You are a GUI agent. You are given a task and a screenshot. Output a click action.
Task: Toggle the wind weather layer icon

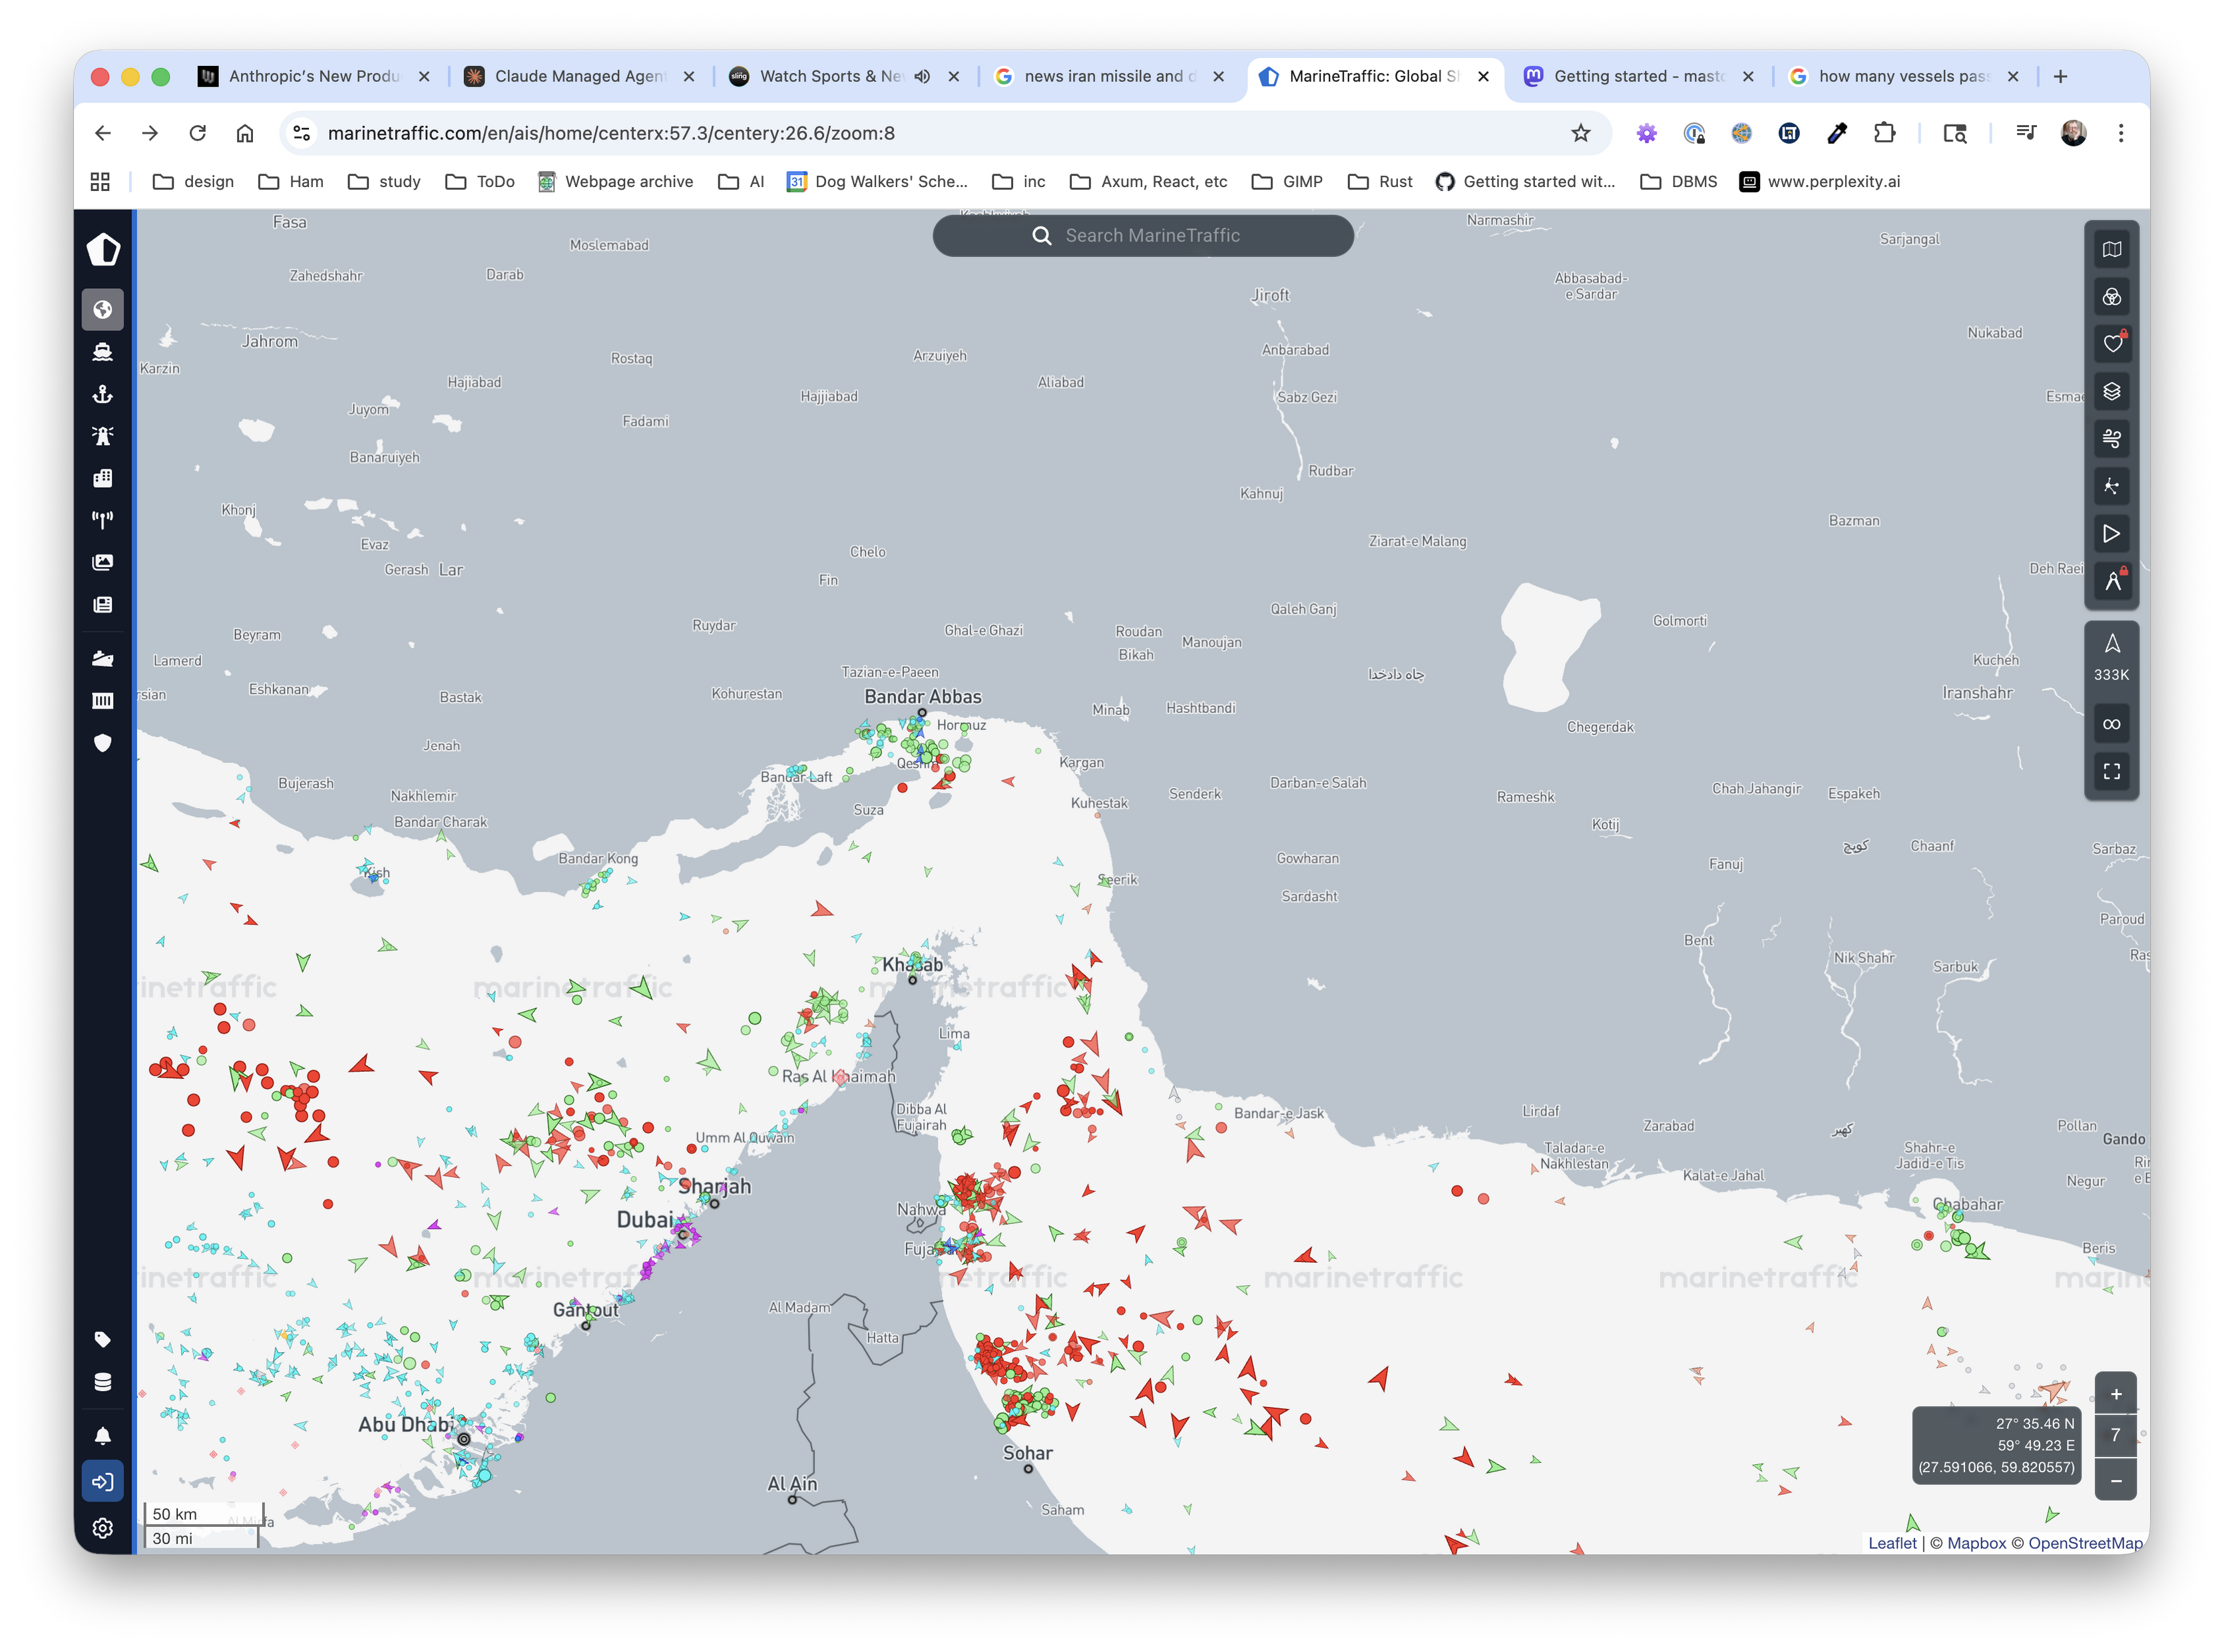pyautogui.click(x=2111, y=438)
